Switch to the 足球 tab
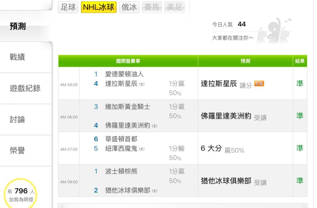The height and width of the screenshot is (208, 317). coord(68,7)
